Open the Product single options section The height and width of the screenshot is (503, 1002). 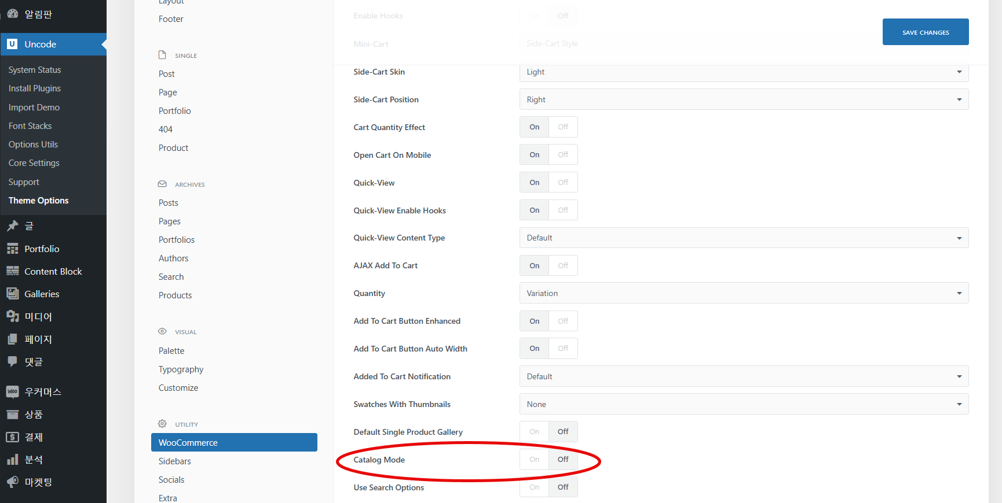point(174,148)
